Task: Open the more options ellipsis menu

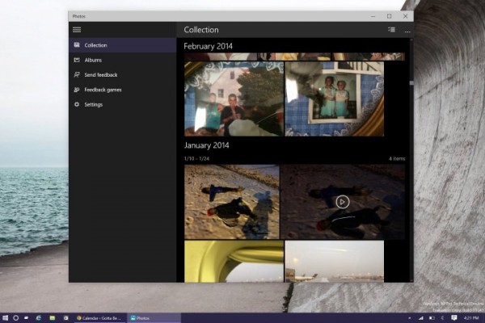Action: tap(407, 31)
